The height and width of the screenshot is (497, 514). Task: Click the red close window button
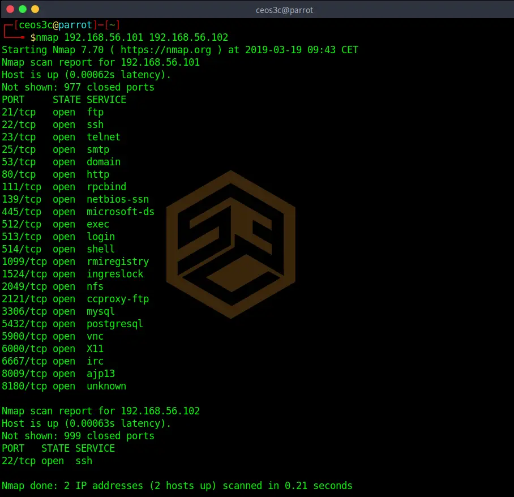click(10, 9)
